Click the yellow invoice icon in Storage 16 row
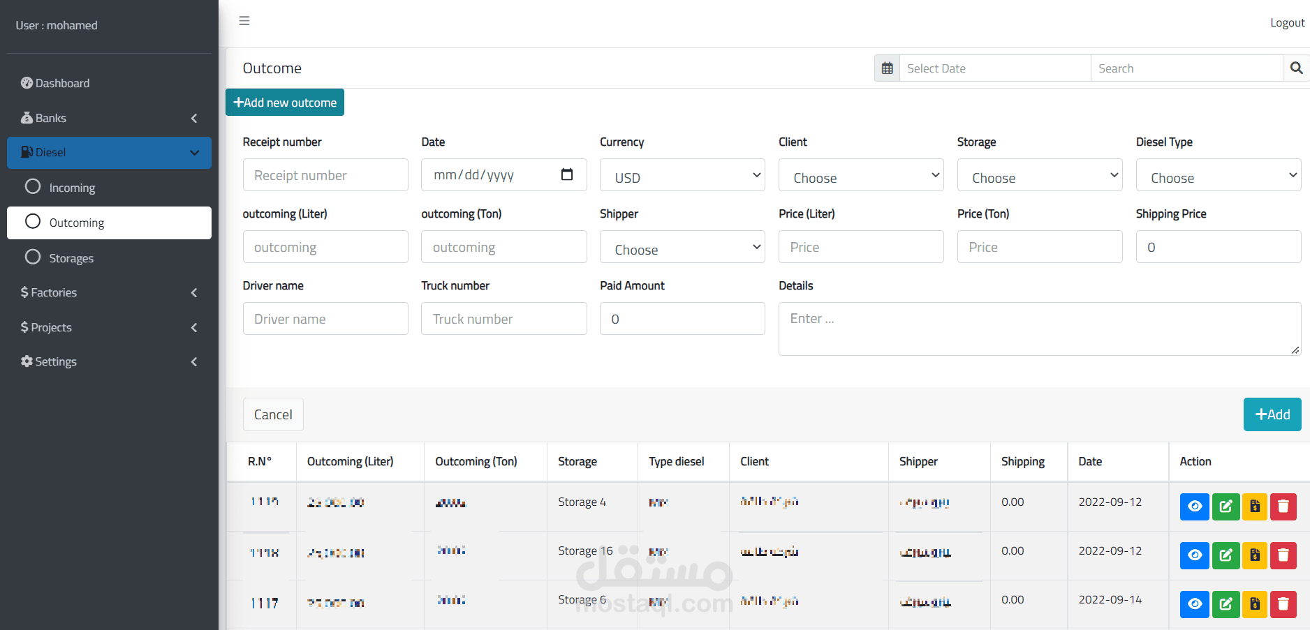This screenshot has height=630, width=1310. [x=1254, y=555]
